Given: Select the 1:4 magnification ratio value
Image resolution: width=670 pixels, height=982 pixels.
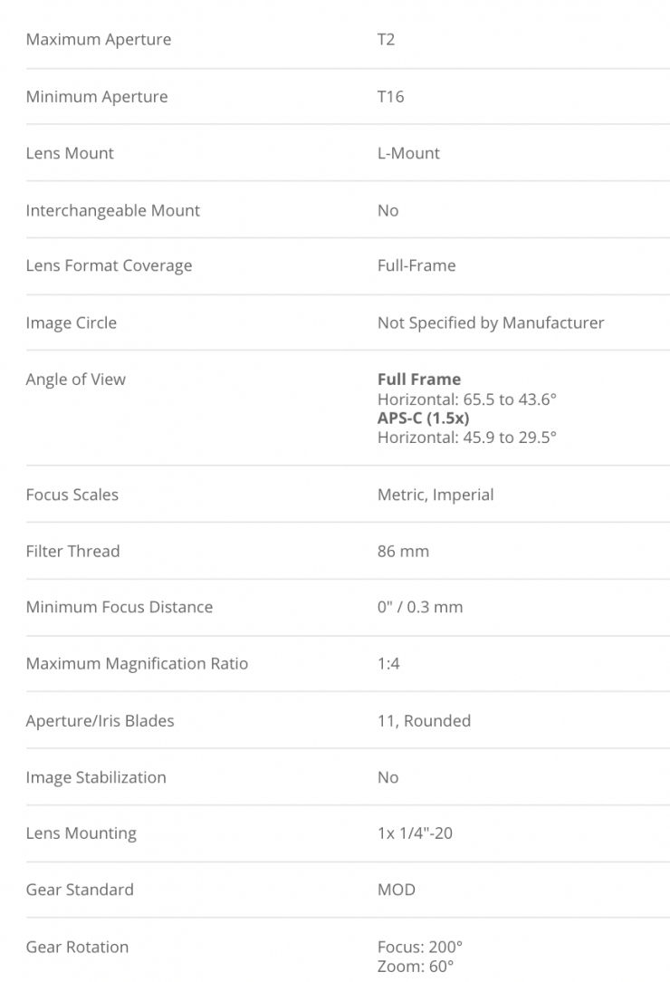Looking at the screenshot, I should pos(388,663).
